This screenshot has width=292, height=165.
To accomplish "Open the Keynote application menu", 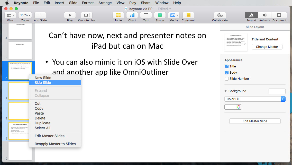I will (21, 3).
